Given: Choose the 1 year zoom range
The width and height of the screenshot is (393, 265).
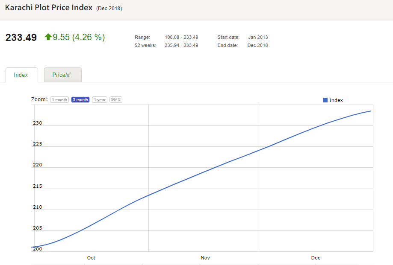Looking at the screenshot, I should (x=100, y=100).
